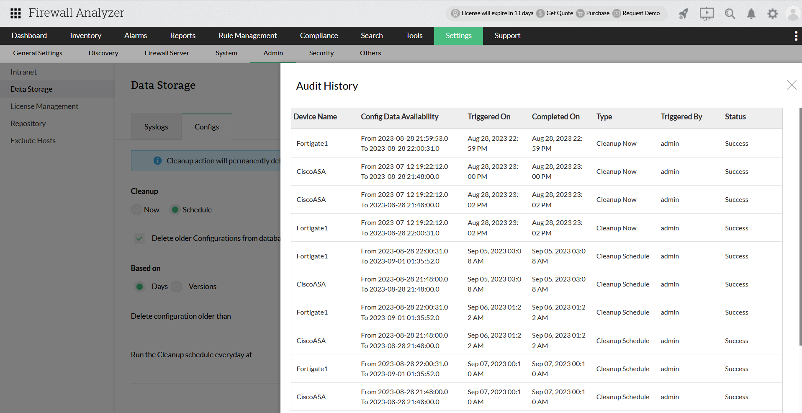Click the Request Demo link
Image resolution: width=802 pixels, height=413 pixels.
(641, 13)
